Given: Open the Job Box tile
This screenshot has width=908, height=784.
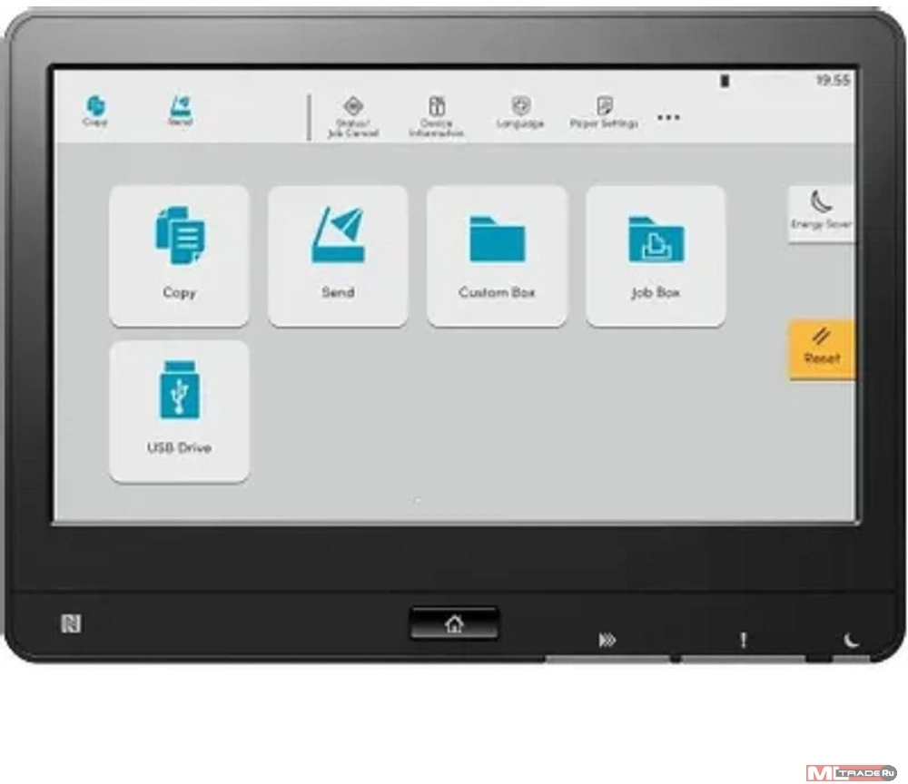Looking at the screenshot, I should (656, 256).
